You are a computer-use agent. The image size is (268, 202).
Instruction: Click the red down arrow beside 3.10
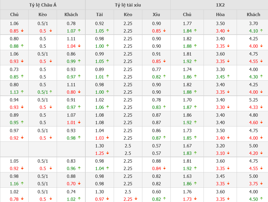point(228,153)
